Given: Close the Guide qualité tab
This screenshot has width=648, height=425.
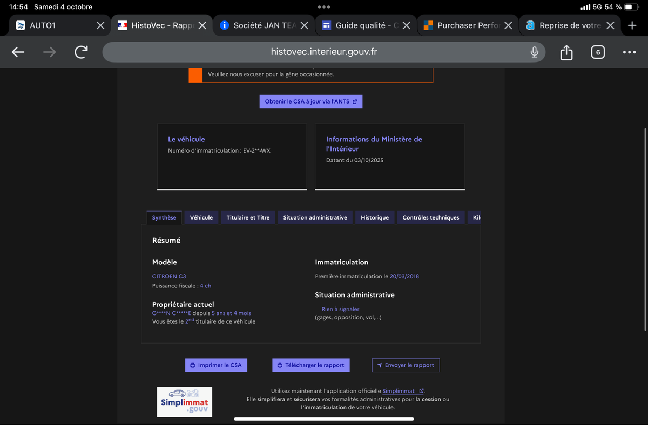Looking at the screenshot, I should [x=407, y=25].
